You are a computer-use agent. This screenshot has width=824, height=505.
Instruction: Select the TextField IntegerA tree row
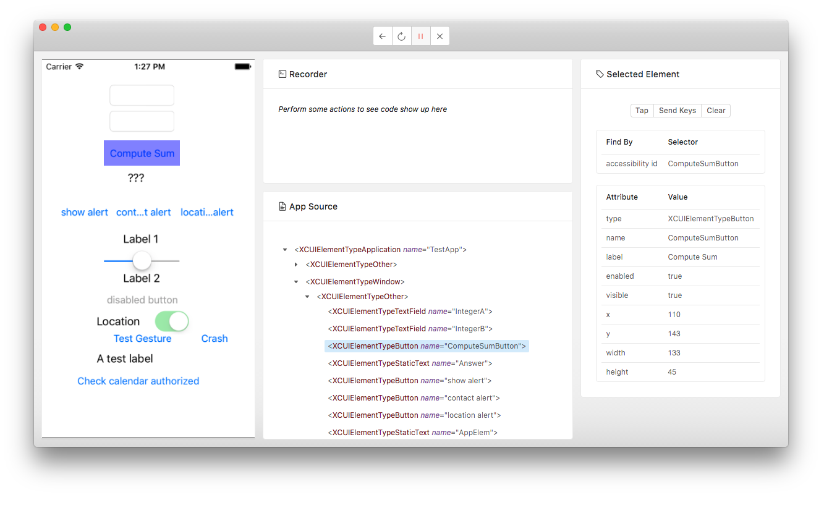(410, 312)
